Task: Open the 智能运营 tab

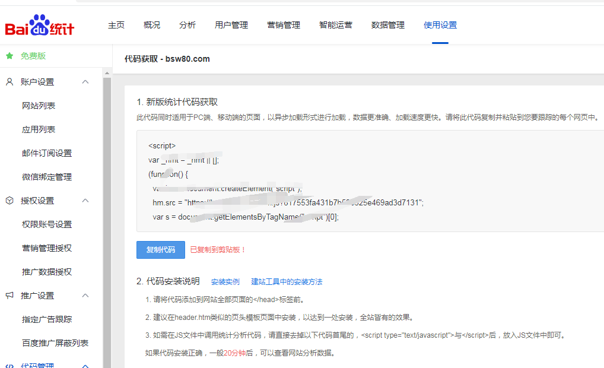Action: [x=335, y=25]
